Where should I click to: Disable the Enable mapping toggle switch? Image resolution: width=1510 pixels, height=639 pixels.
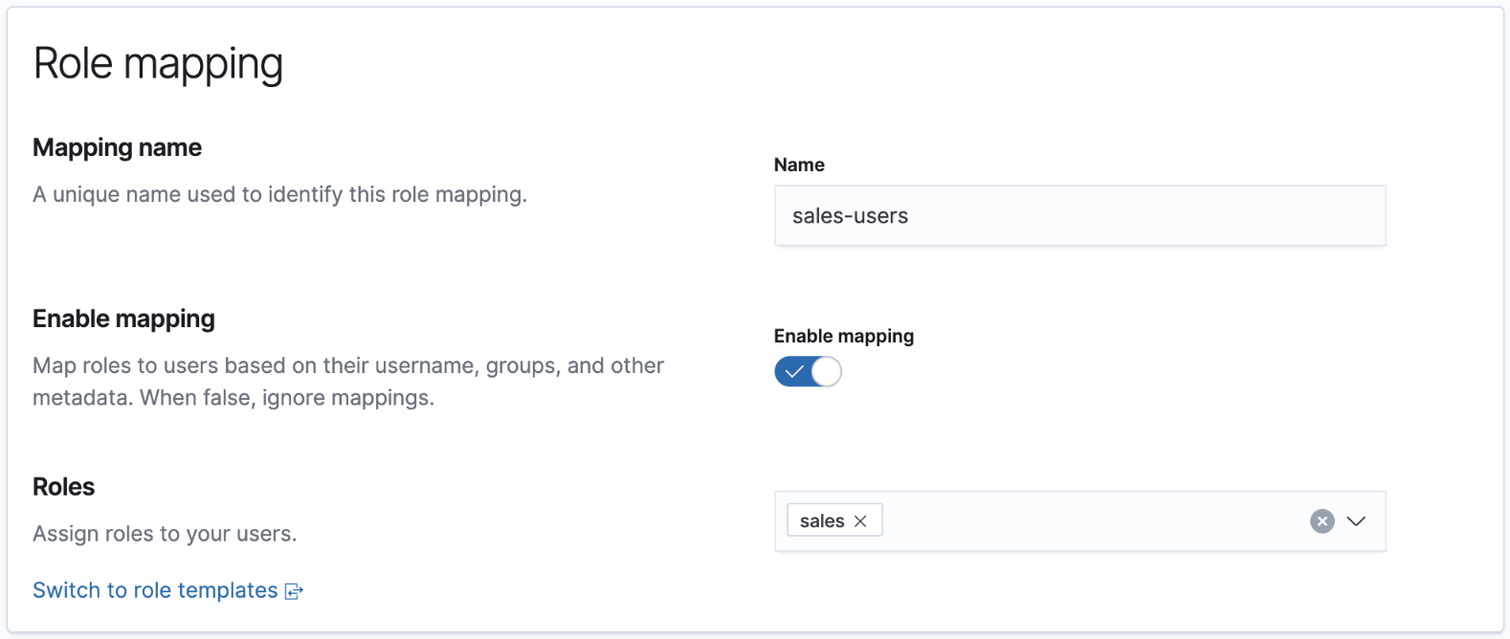tap(808, 371)
